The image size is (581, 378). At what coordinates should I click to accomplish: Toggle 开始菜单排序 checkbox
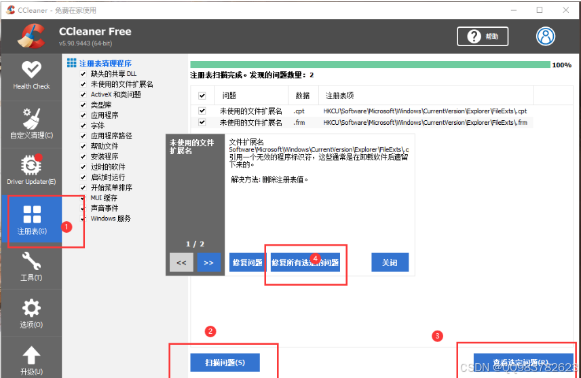[83, 187]
